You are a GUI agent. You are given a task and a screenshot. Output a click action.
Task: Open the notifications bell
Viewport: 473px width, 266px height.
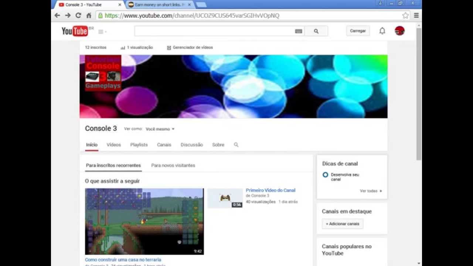(382, 31)
